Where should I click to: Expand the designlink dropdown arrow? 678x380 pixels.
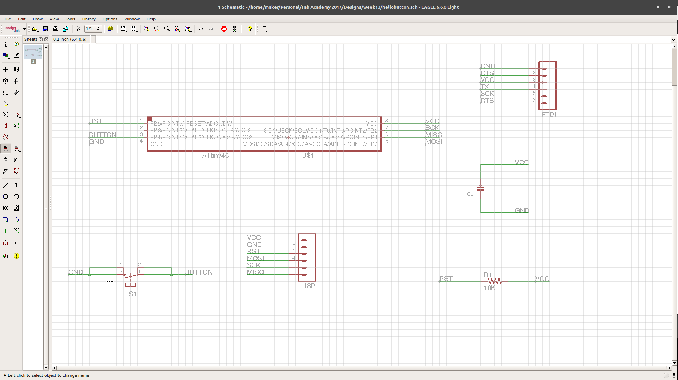tap(24, 29)
